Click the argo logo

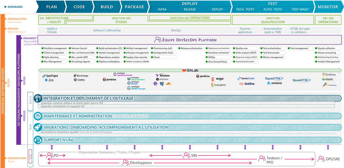coord(217,79)
